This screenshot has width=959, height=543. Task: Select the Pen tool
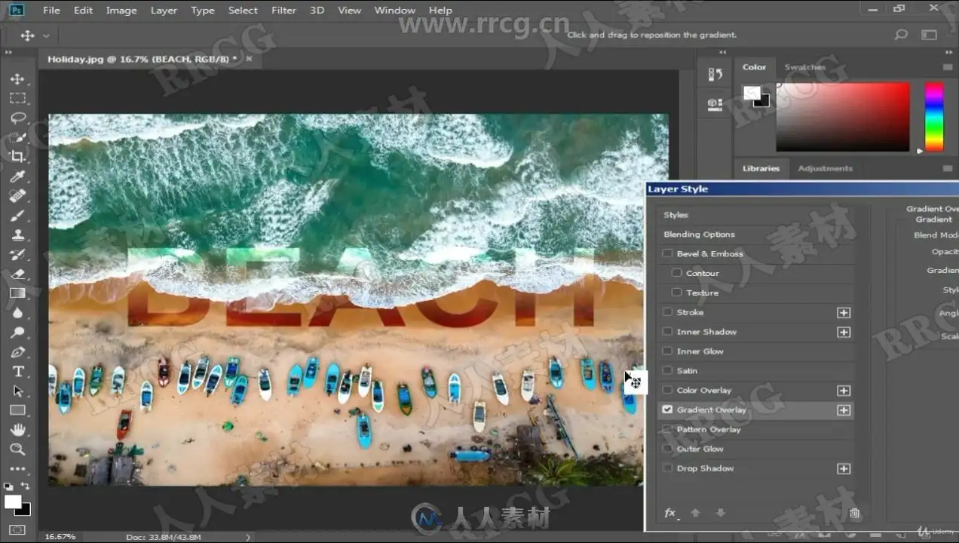click(17, 352)
